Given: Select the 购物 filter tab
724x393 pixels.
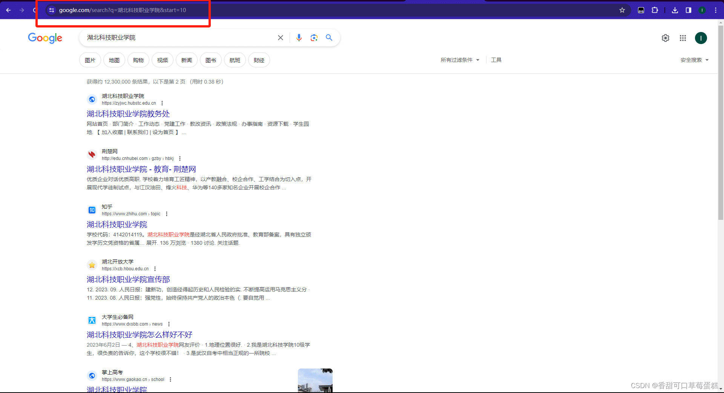Looking at the screenshot, I should pos(138,60).
